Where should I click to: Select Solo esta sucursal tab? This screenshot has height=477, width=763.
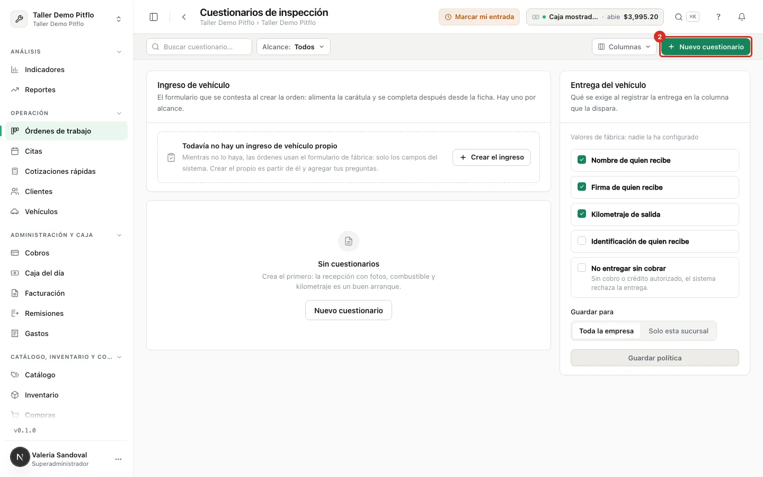[x=678, y=331]
